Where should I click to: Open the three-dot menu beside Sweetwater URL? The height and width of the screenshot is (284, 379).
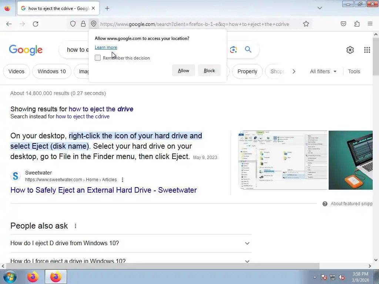(x=123, y=180)
